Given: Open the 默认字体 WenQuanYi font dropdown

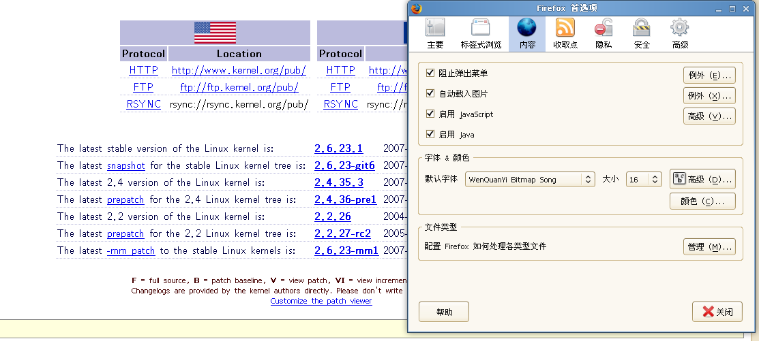Looking at the screenshot, I should (530, 179).
